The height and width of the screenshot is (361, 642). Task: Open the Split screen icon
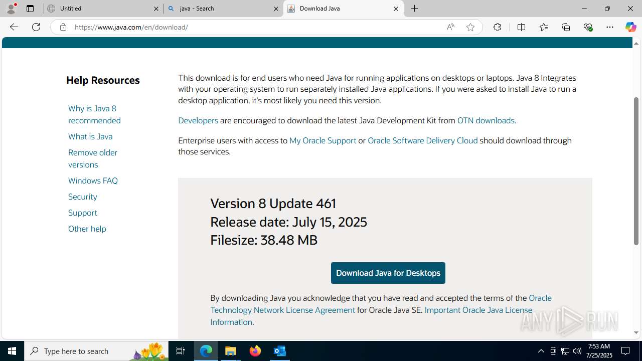521,27
